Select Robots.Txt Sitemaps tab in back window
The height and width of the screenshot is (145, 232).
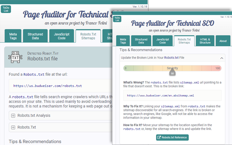tap(88, 36)
